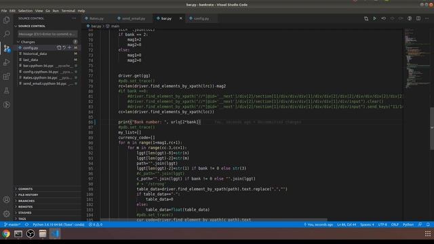This screenshot has width=434, height=244.
Task: Open editor more actions ellipsis
Action: pos(427,18)
